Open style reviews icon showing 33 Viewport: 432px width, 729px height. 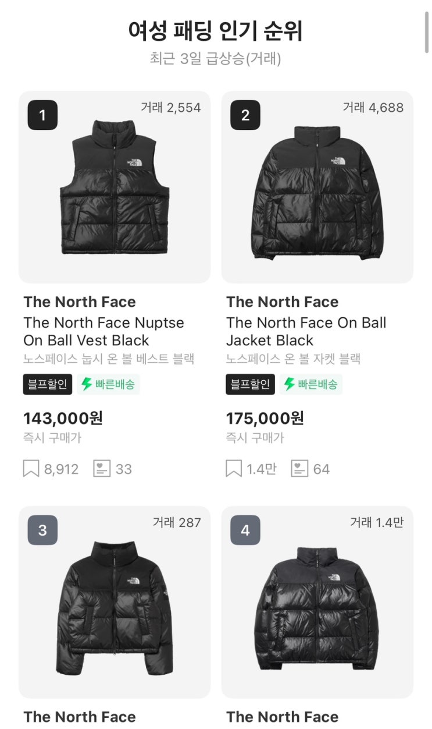tap(102, 469)
